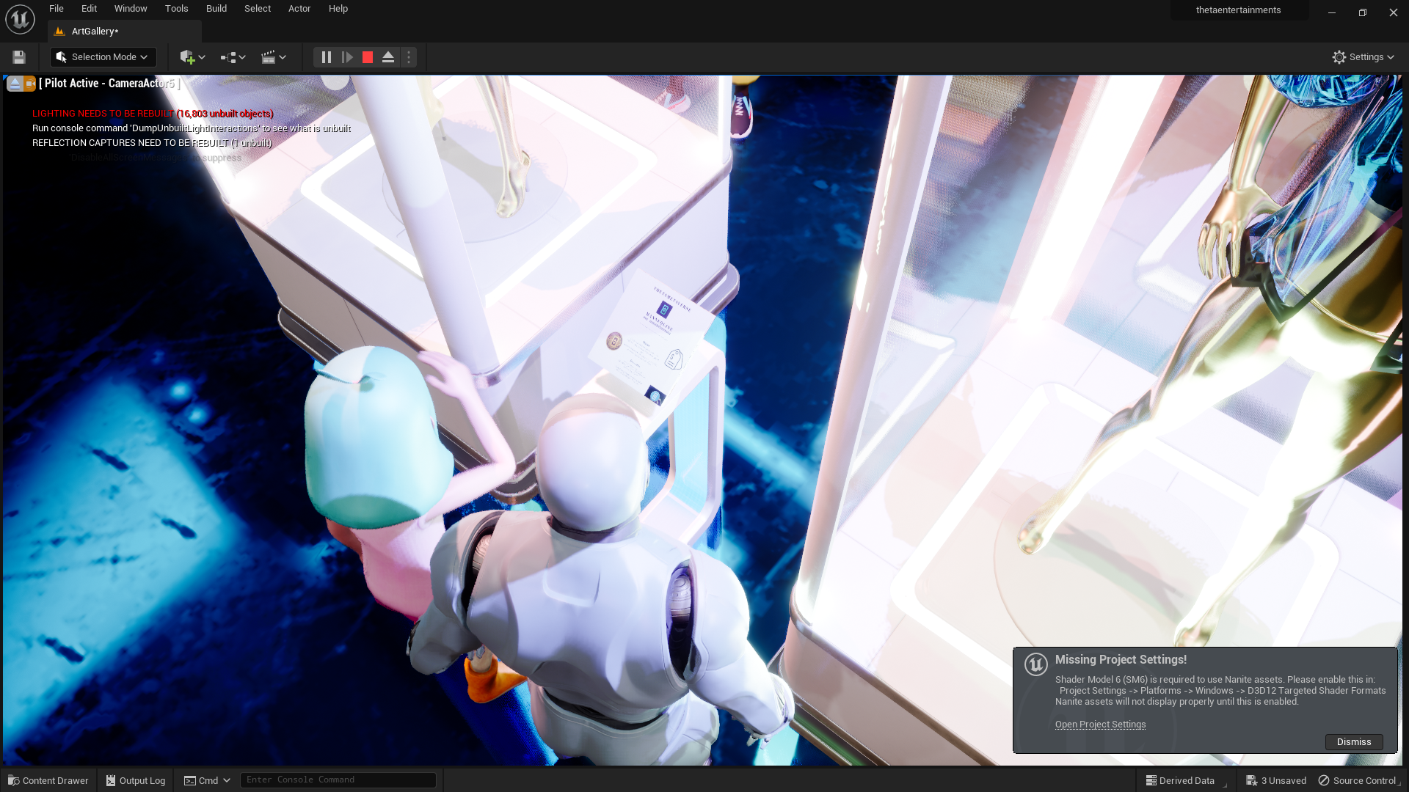Open the viewport Settings gear menu

coord(1363,57)
